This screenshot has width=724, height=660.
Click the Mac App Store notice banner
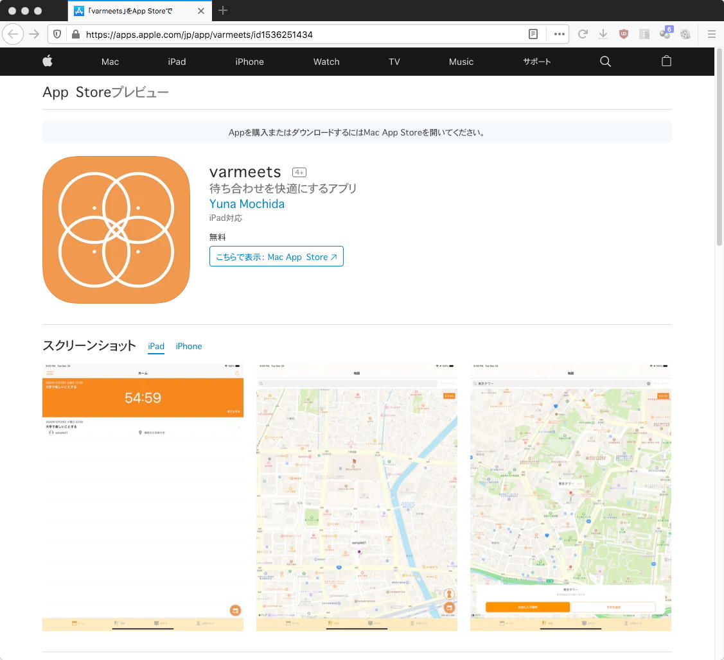[357, 132]
